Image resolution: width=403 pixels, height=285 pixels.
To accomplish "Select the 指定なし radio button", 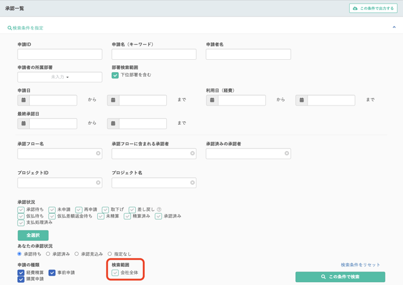I will [x=110, y=254].
